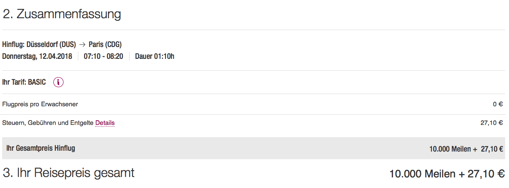Click the "Ihr Tarif:" text before BASIC
This screenshot has width=509, height=188.
tap(14, 82)
